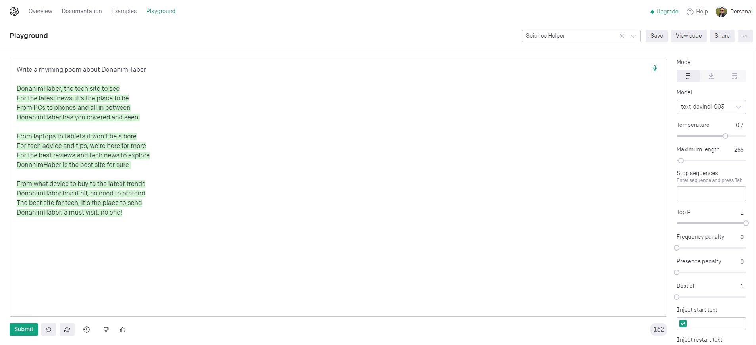Open the more options ellipsis button
The width and height of the screenshot is (756, 345).
click(745, 36)
